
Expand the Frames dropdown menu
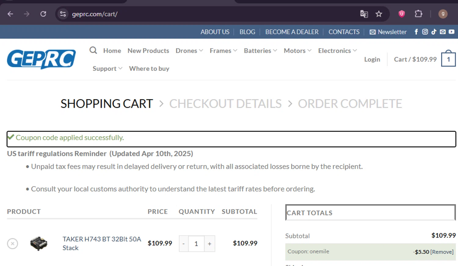[x=224, y=51]
